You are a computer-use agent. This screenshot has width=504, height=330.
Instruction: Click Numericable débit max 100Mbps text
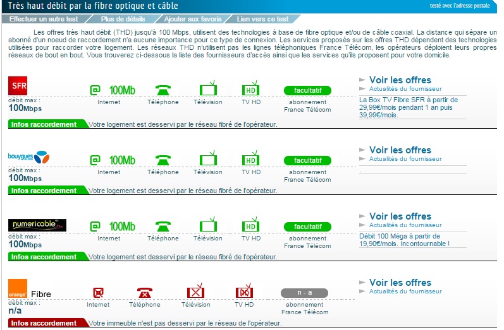pos(25,244)
